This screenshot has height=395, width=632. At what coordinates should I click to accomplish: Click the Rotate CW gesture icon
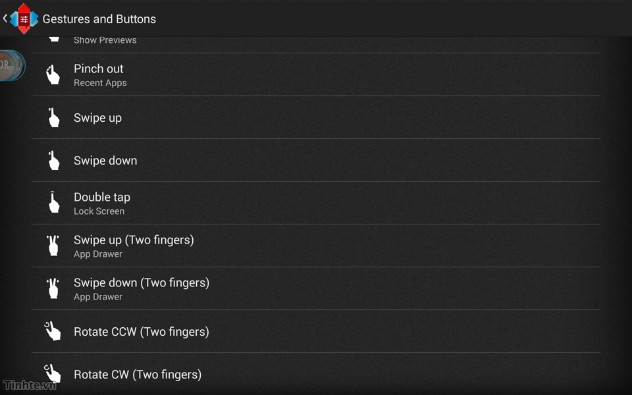tap(53, 374)
